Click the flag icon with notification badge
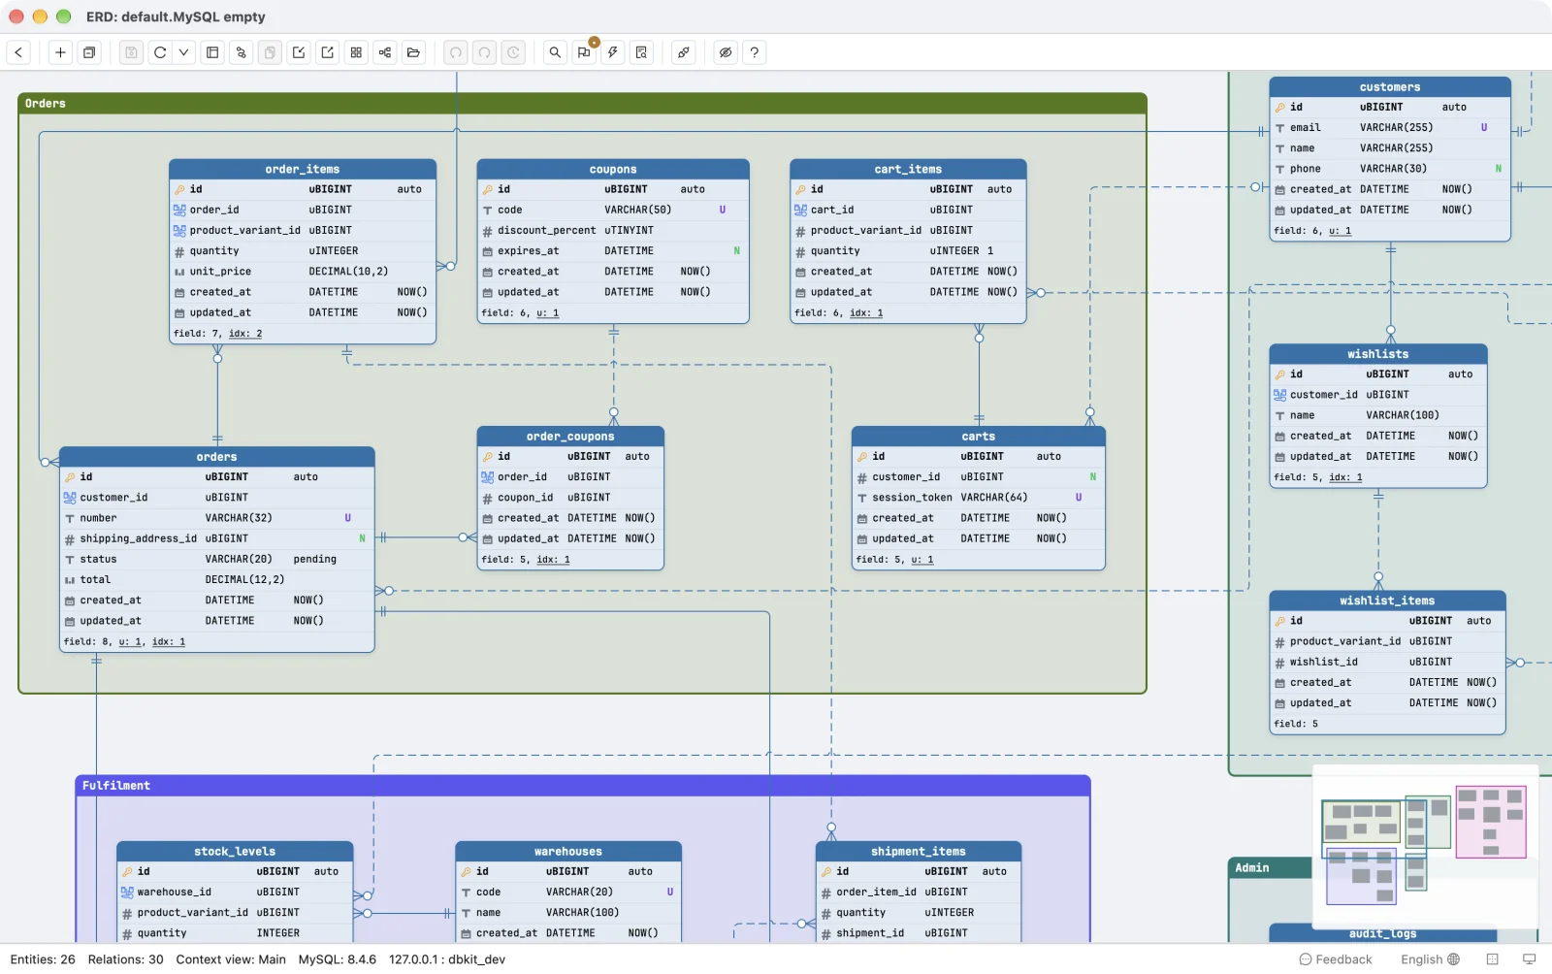Viewport: 1552px width, 974px height. click(x=584, y=52)
